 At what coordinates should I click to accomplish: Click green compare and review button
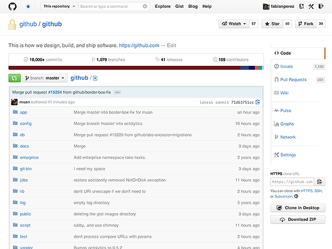coord(14,78)
